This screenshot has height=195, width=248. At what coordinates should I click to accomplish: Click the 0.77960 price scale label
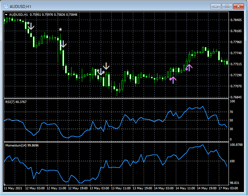click(236, 42)
